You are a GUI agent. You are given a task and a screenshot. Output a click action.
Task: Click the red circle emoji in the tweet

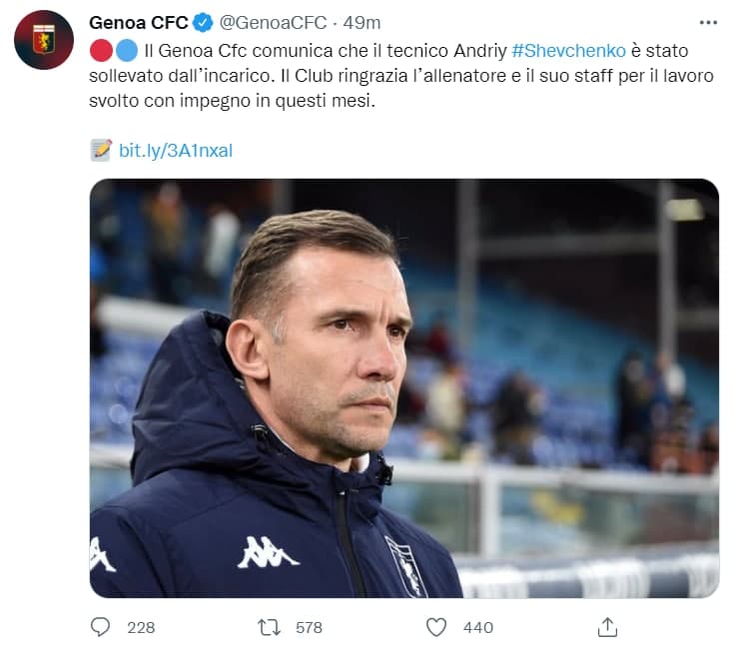101,50
